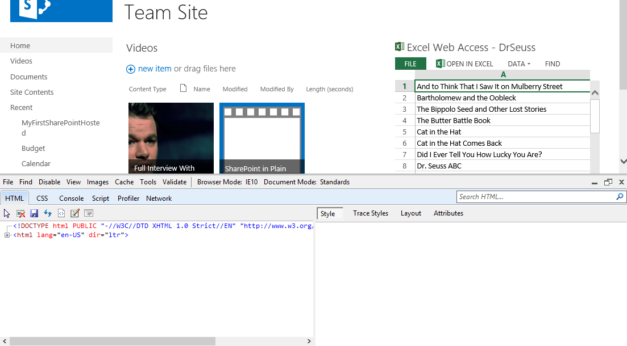The image size is (627, 346).
Task: Click the clear browser cache icon
Action: pos(20,213)
